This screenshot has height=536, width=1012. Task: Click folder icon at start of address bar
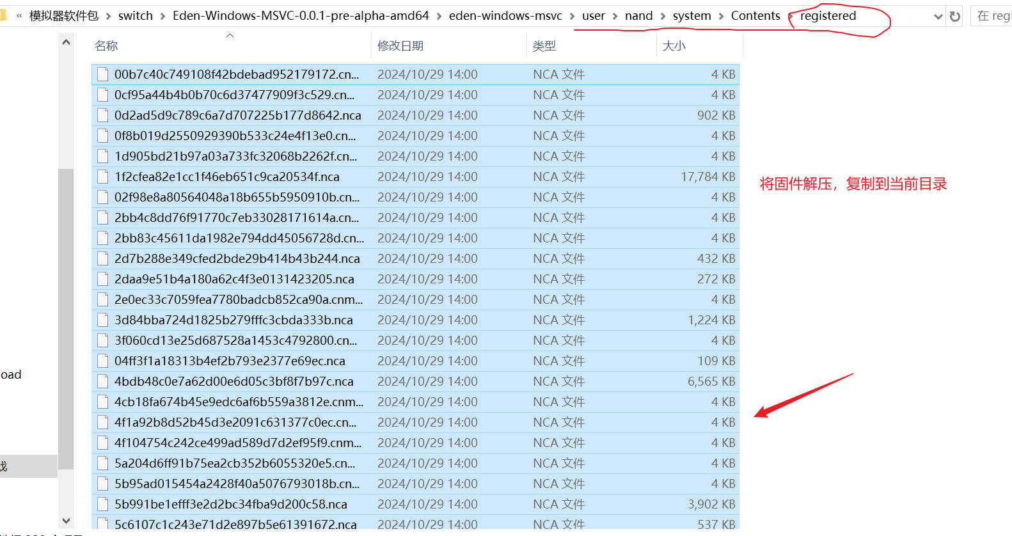3,15
